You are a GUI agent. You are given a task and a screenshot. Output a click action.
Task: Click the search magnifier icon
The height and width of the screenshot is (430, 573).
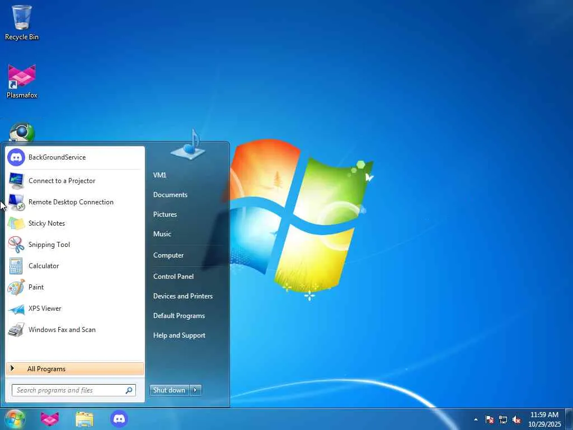(129, 390)
